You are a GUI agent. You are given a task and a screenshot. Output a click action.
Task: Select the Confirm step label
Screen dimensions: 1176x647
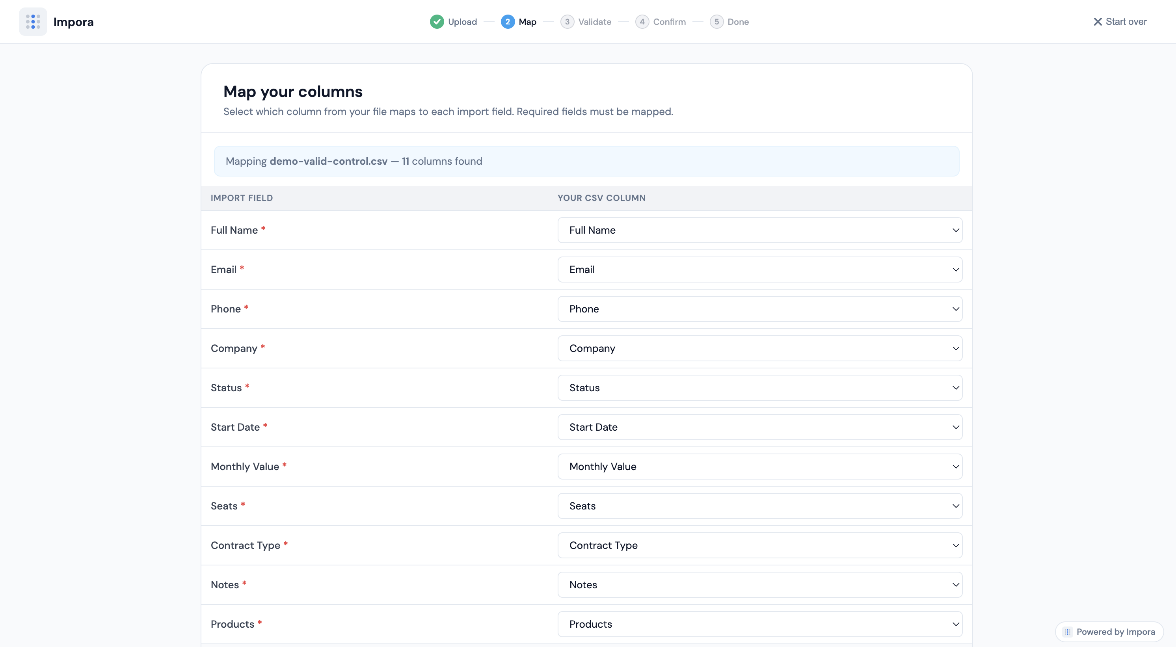click(x=669, y=21)
